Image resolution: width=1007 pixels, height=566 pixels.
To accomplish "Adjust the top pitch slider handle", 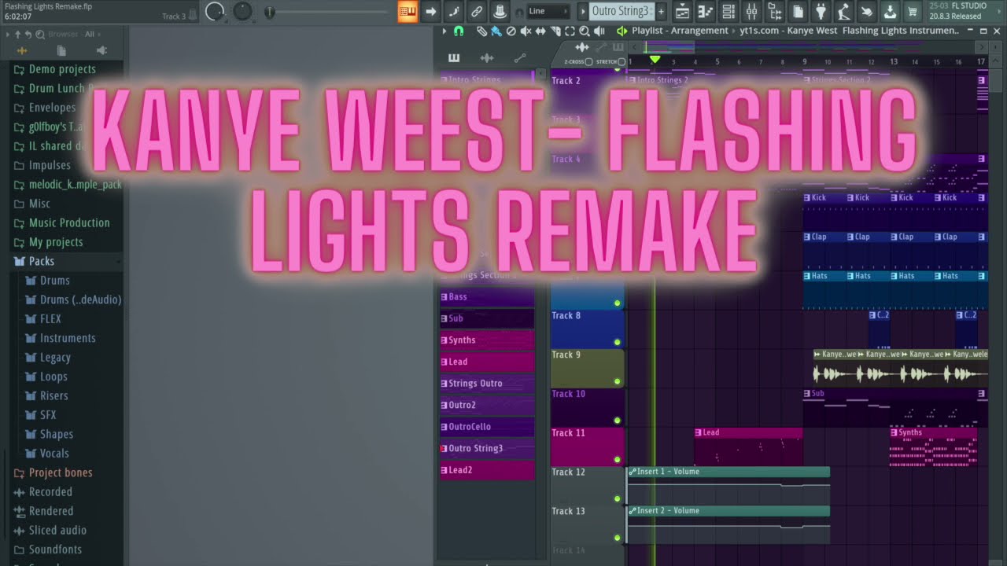I will click(270, 12).
